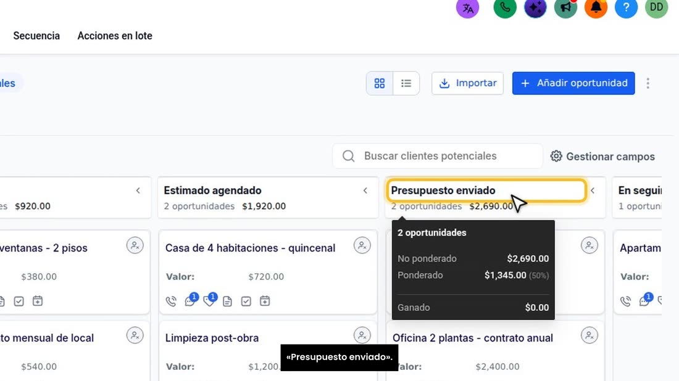Screen dimensions: 679x381
Task: Open the messages icon on the Apartam card
Action: pos(644,301)
